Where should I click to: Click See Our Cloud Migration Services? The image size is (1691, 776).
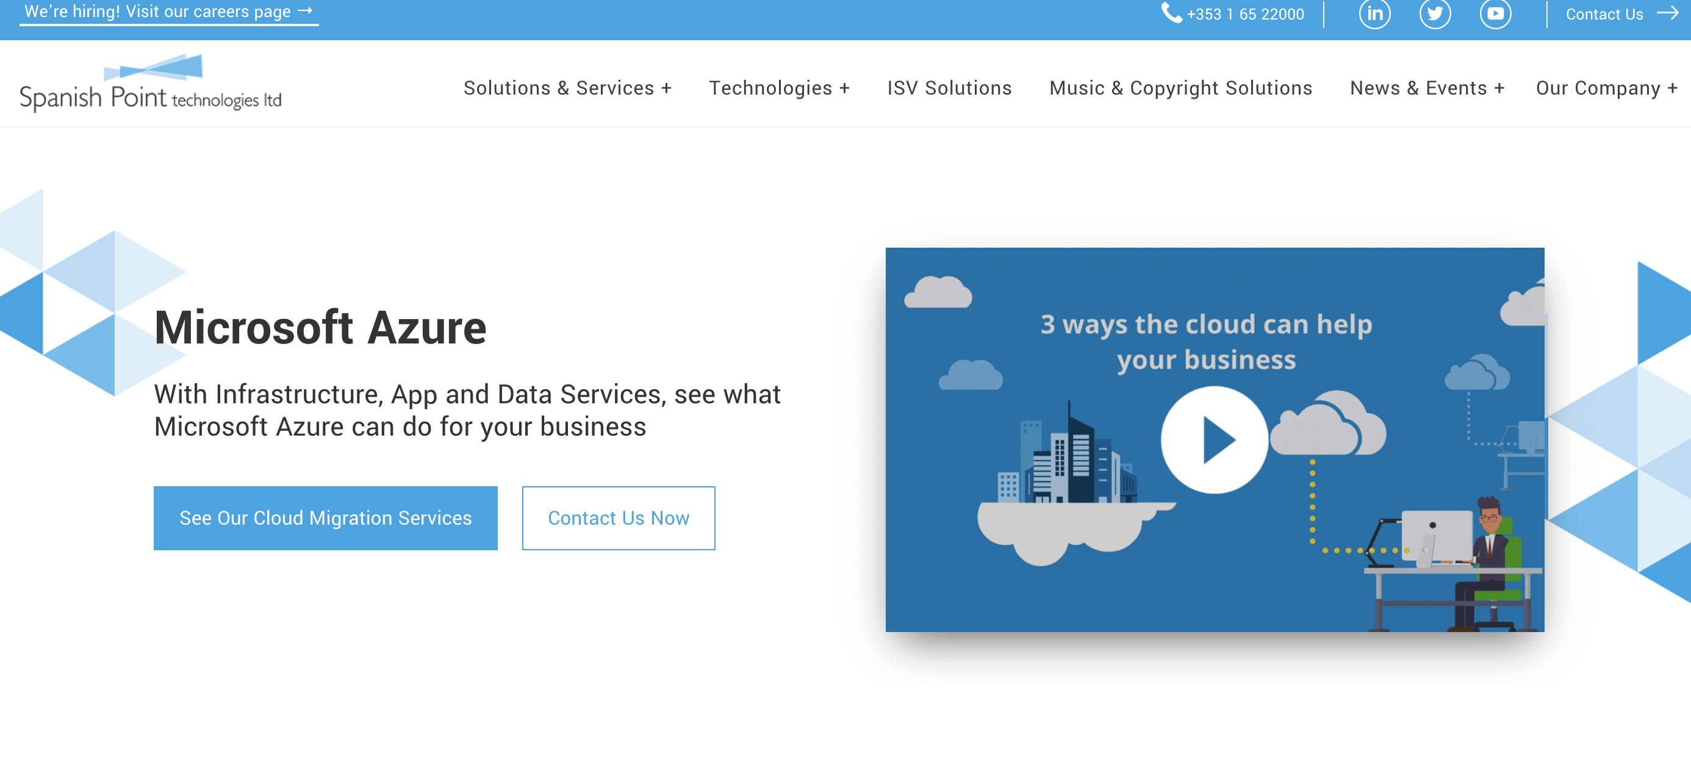point(326,518)
